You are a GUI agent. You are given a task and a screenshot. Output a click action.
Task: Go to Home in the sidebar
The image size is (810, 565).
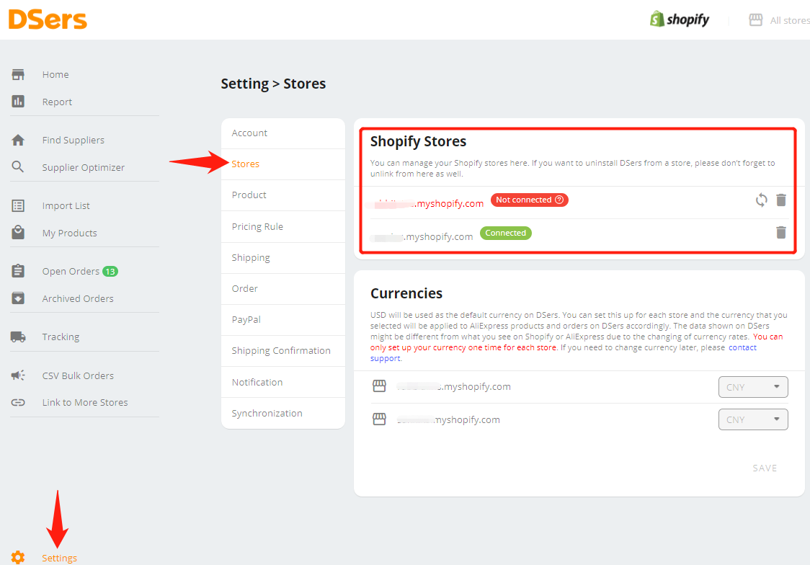coord(55,74)
